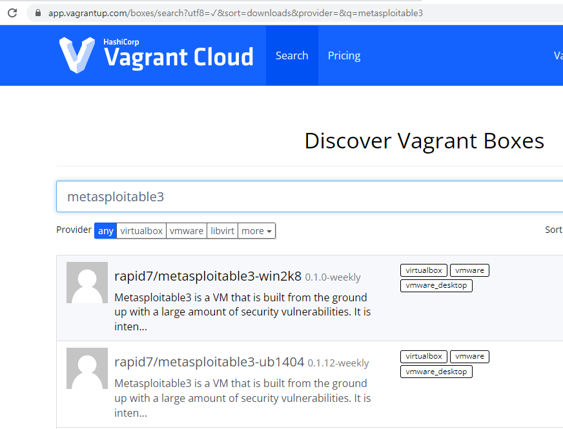Viewport: 563px width, 429px height.
Task: Open avatar of metasploitable3-ub1404 box
Action: (x=87, y=368)
